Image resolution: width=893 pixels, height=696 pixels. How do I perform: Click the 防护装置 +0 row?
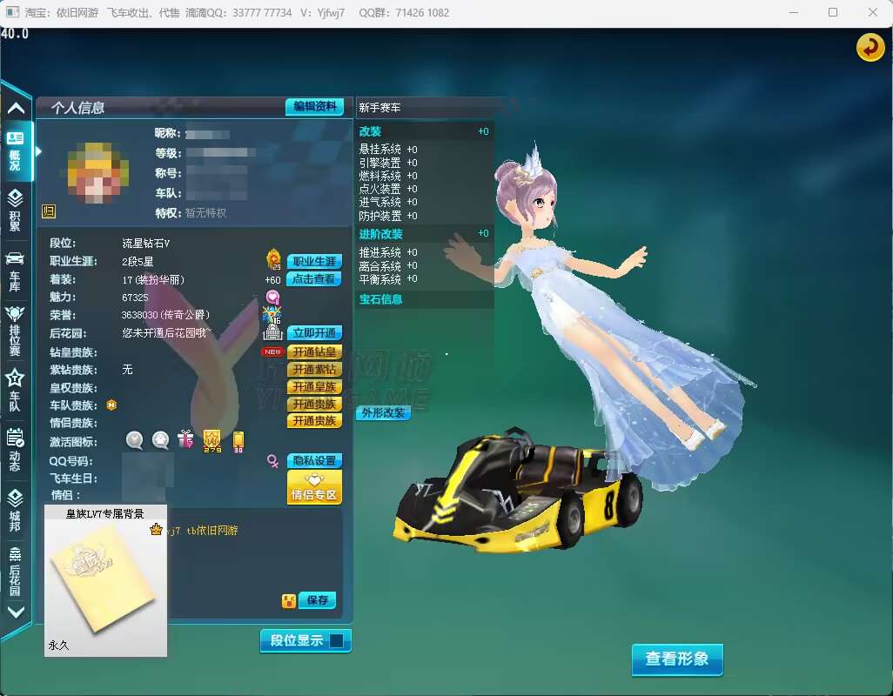coord(388,216)
